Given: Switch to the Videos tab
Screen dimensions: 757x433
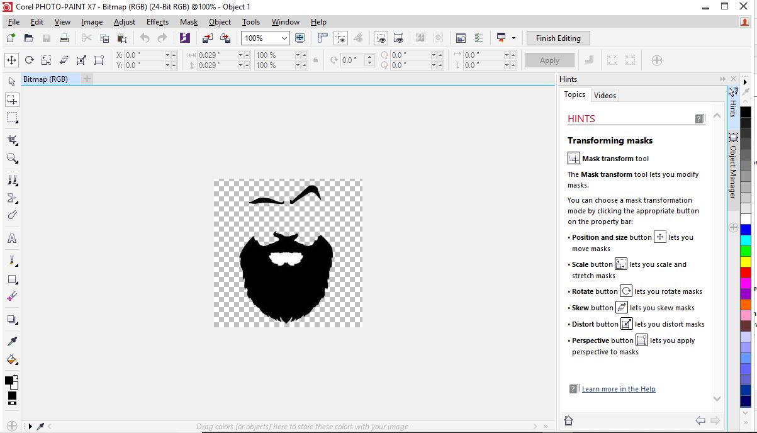Looking at the screenshot, I should coord(605,95).
